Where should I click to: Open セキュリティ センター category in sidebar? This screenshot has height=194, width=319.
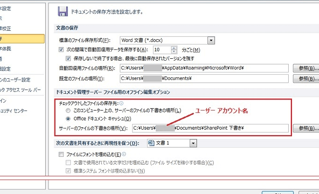14,111
